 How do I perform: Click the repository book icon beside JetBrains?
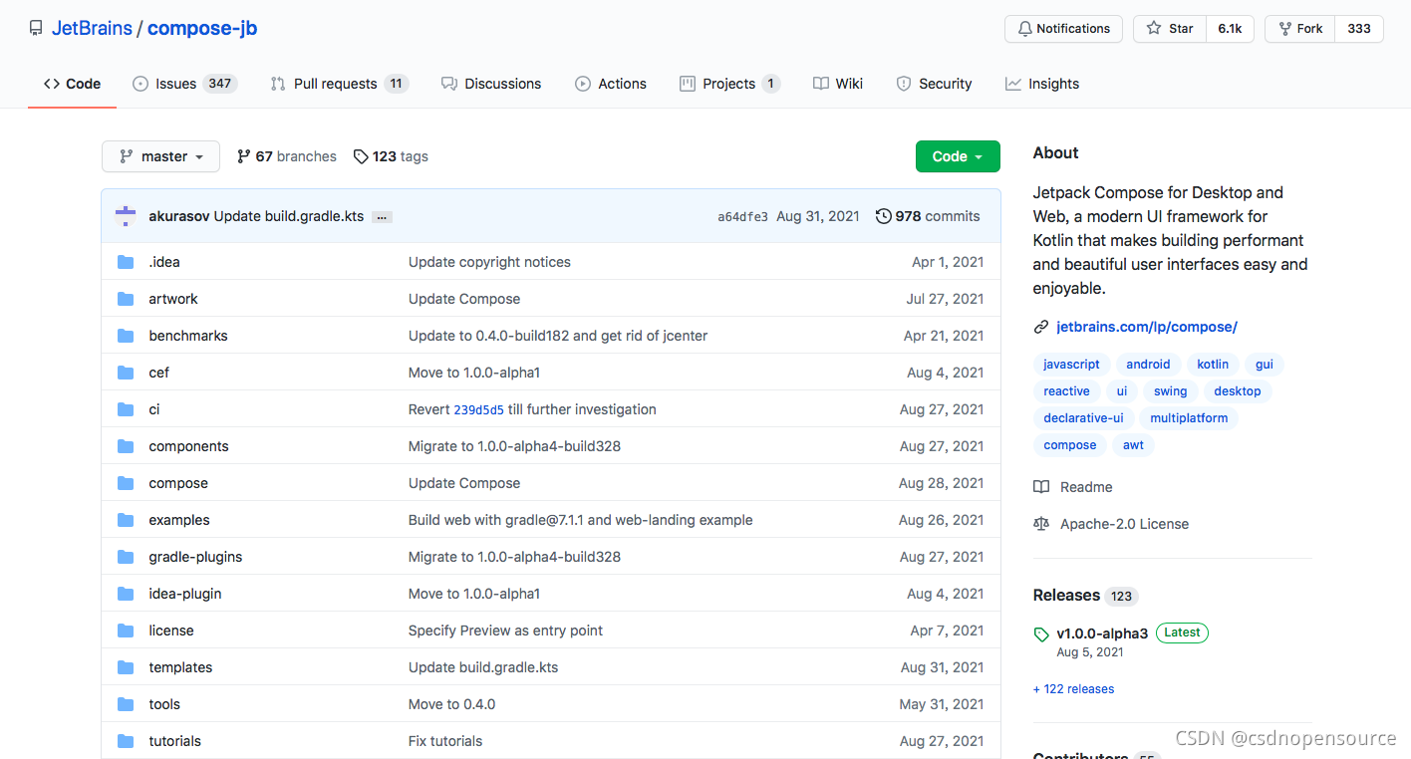36,29
